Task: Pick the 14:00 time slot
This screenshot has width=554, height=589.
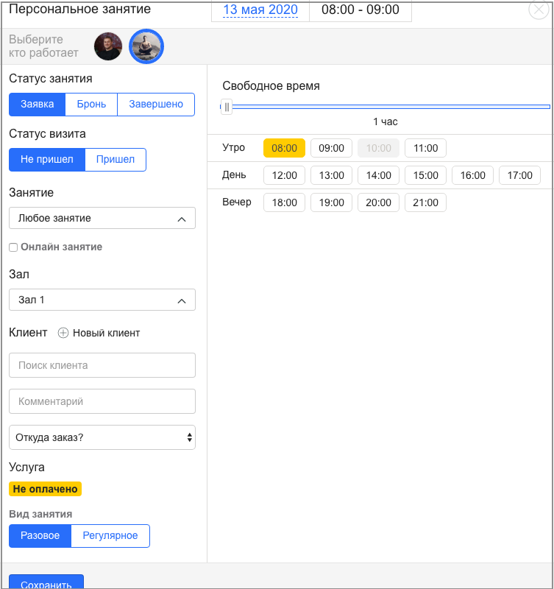Action: (x=378, y=175)
